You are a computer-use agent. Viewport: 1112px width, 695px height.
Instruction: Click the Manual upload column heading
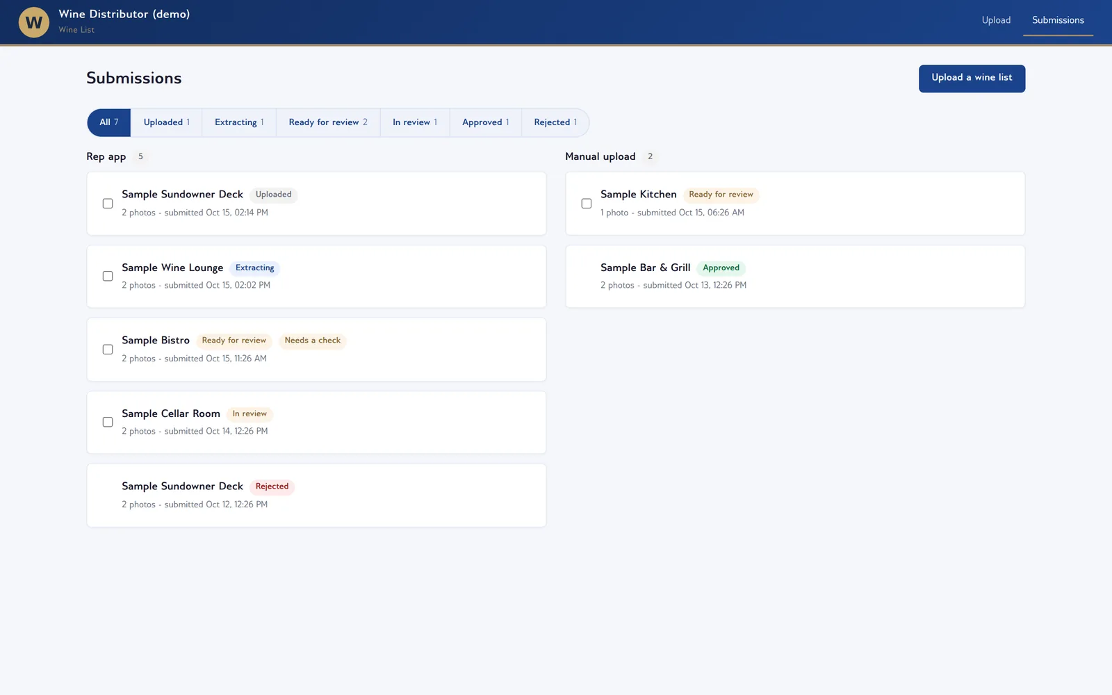coord(600,156)
